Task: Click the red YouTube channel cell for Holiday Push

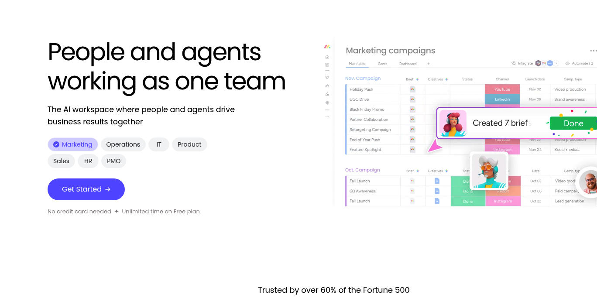Action: click(x=502, y=89)
